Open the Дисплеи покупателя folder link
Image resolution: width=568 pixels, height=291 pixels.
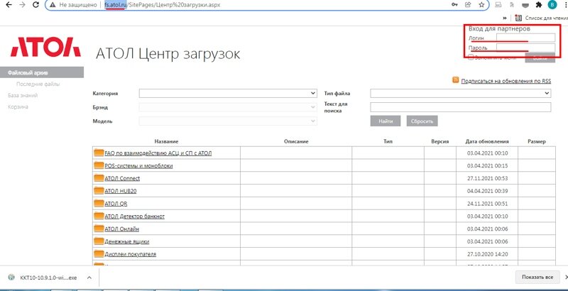tap(131, 254)
